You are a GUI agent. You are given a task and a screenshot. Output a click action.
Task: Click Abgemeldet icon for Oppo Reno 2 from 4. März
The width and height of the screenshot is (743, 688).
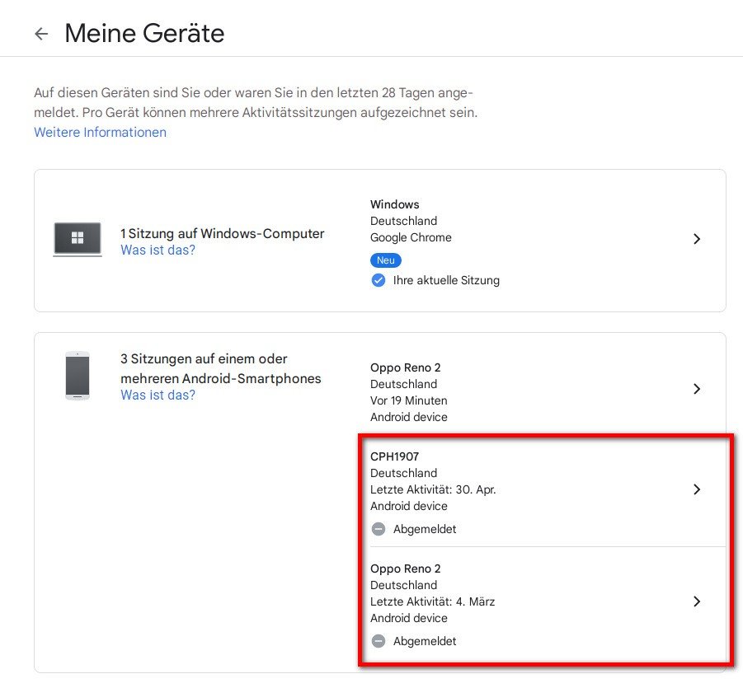coord(379,641)
